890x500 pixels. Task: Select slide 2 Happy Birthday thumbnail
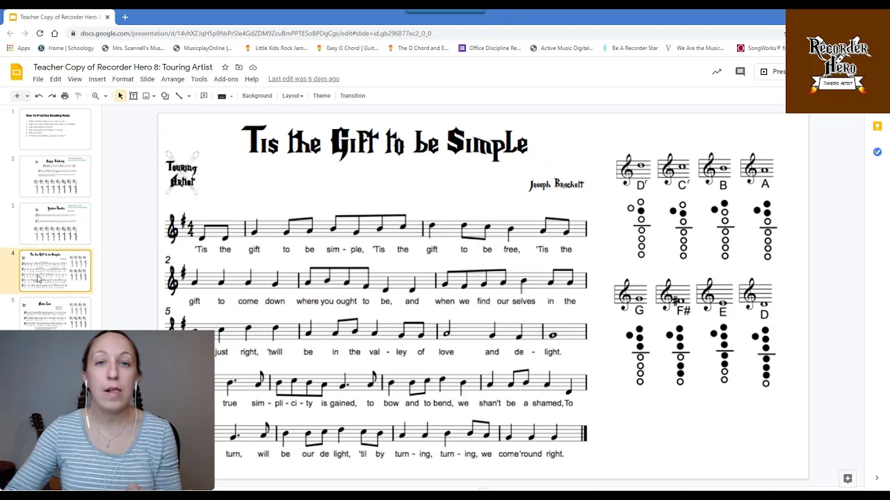pyautogui.click(x=55, y=176)
